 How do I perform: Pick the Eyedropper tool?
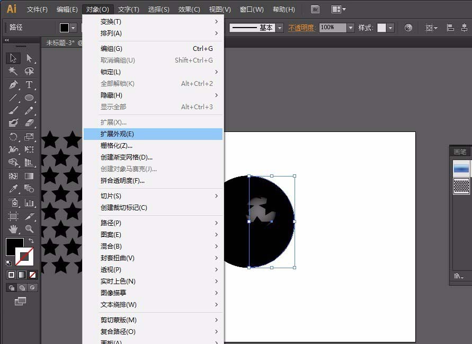click(x=14, y=188)
